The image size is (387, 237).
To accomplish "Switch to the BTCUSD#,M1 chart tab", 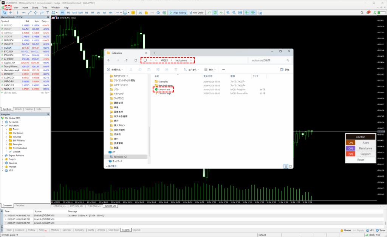I will pos(76,206).
